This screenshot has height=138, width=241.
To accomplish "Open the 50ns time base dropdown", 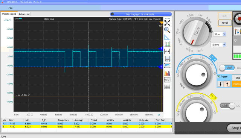I will 220,34.
